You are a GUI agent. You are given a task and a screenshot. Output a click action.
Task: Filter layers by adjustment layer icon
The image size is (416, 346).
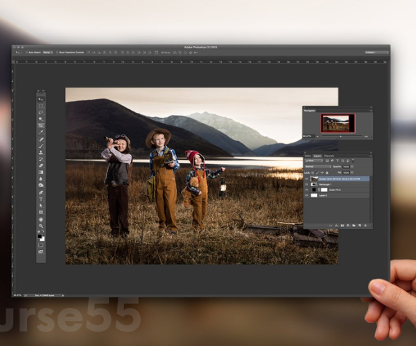tap(332, 161)
